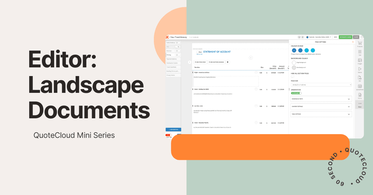This screenshot has width=373, height=195.
Task: Toggle Hide All Section Titles switch
Action: (x=292, y=76)
